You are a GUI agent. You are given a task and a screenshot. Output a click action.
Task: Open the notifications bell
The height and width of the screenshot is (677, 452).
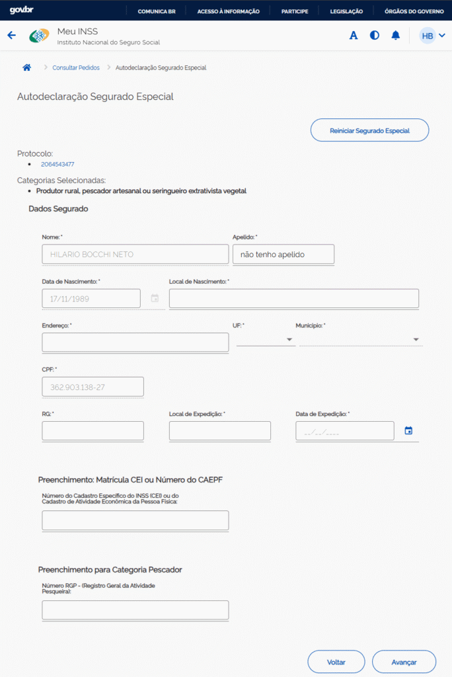pyautogui.click(x=396, y=36)
